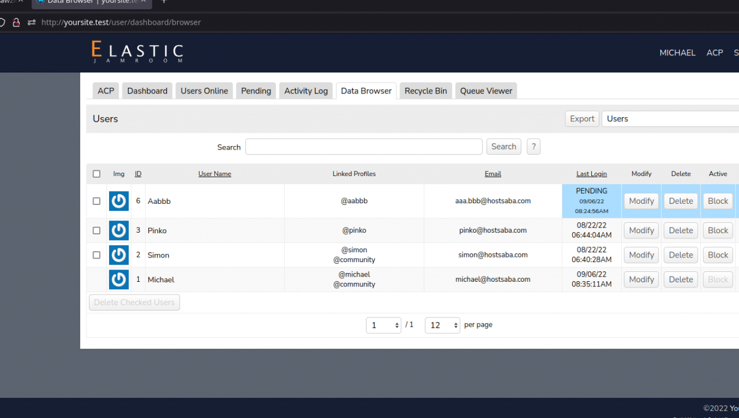Screen dimensions: 739x418
Task: Click the browser address bar lock icon
Action: [x=17, y=23]
